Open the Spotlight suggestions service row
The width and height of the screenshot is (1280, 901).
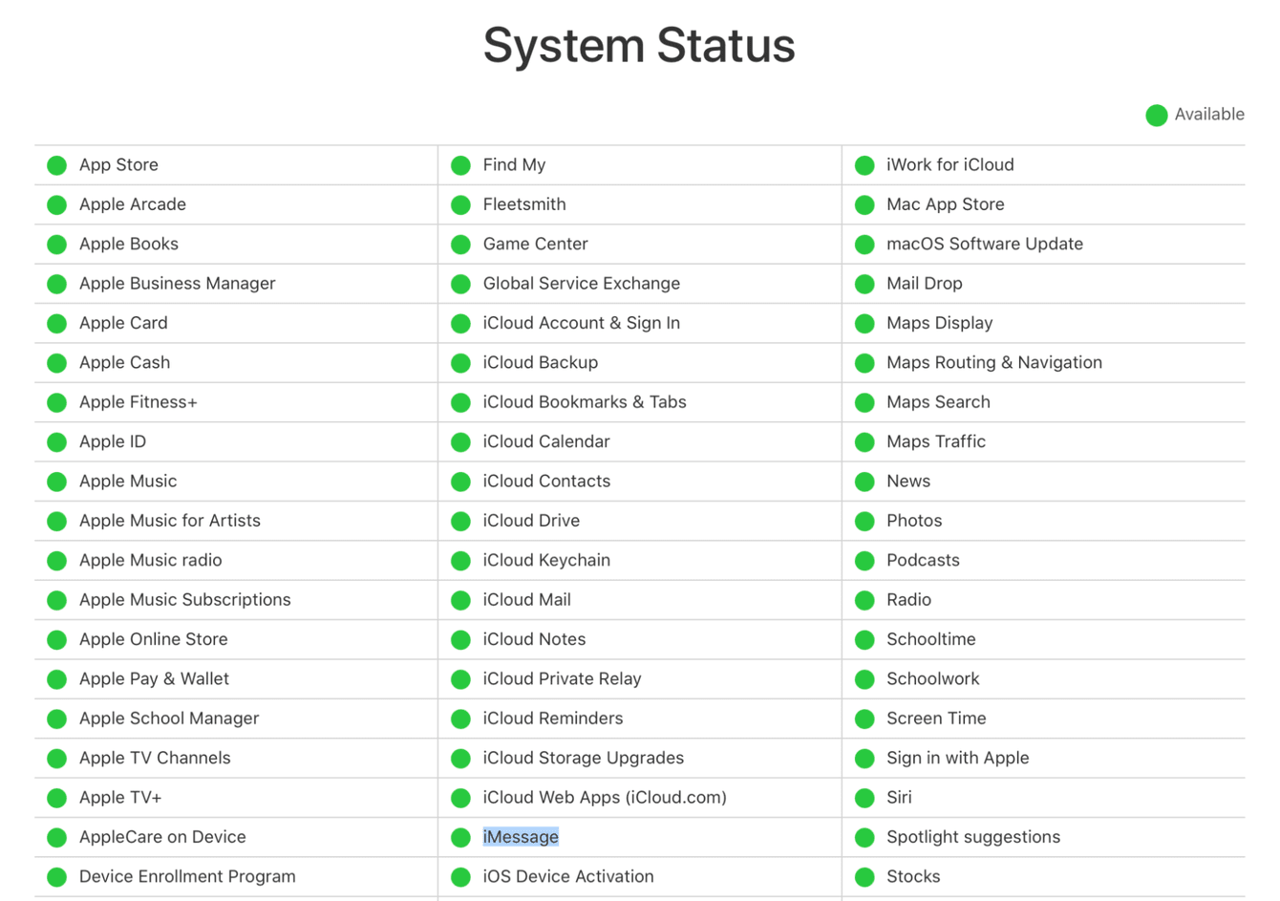point(971,837)
